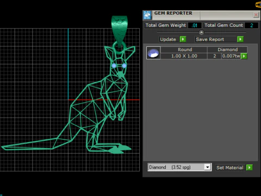Select the right eye gem on kangaroo
This screenshot has height=196, width=261.
[x=124, y=66]
